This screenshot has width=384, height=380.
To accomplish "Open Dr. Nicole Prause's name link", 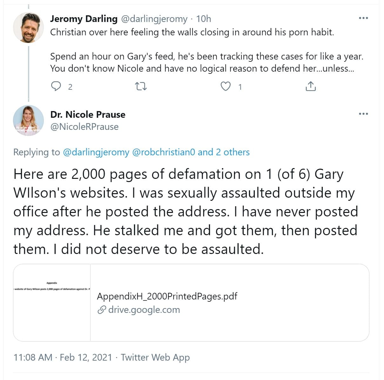I will coord(88,115).
